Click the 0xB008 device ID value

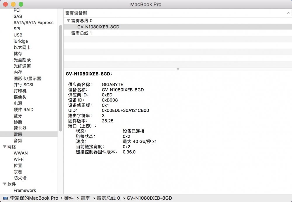tap(110, 100)
